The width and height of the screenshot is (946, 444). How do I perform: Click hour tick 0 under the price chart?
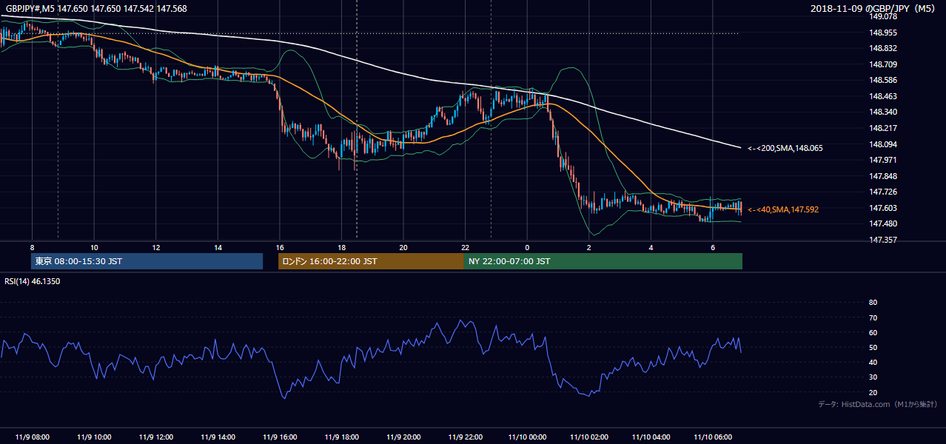point(527,247)
